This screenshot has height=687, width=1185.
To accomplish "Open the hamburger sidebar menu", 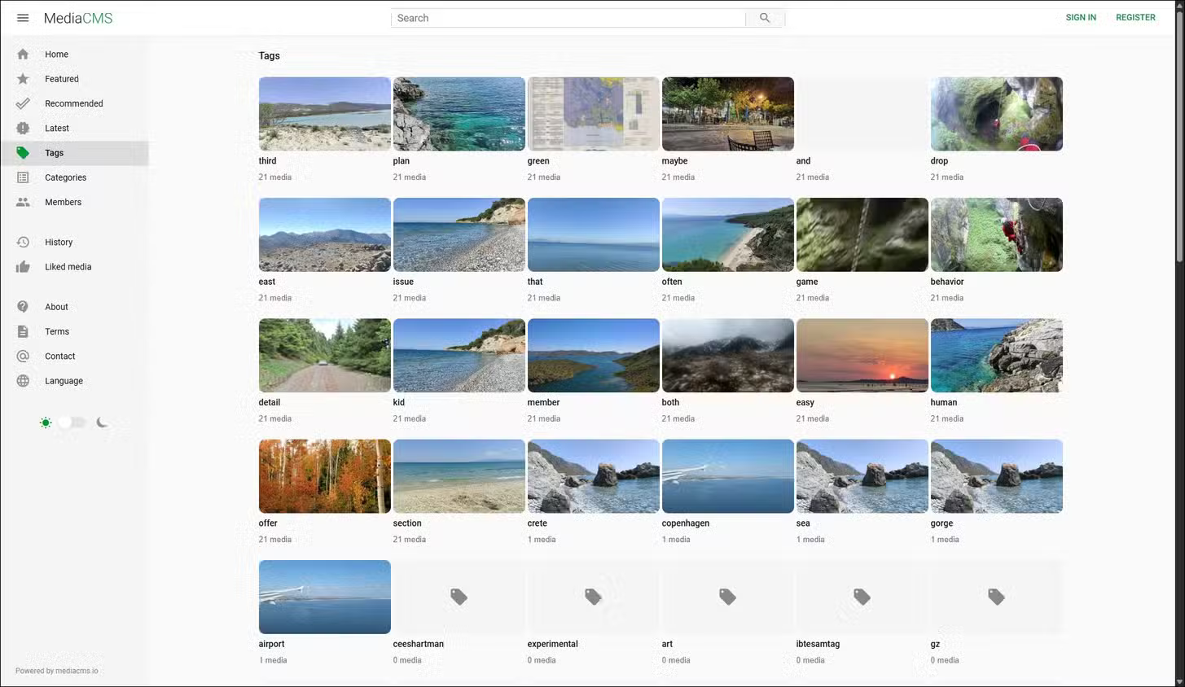I will click(x=23, y=18).
